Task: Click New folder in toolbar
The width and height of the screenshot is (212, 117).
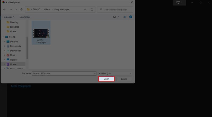Action: pyautogui.click(x=25, y=17)
